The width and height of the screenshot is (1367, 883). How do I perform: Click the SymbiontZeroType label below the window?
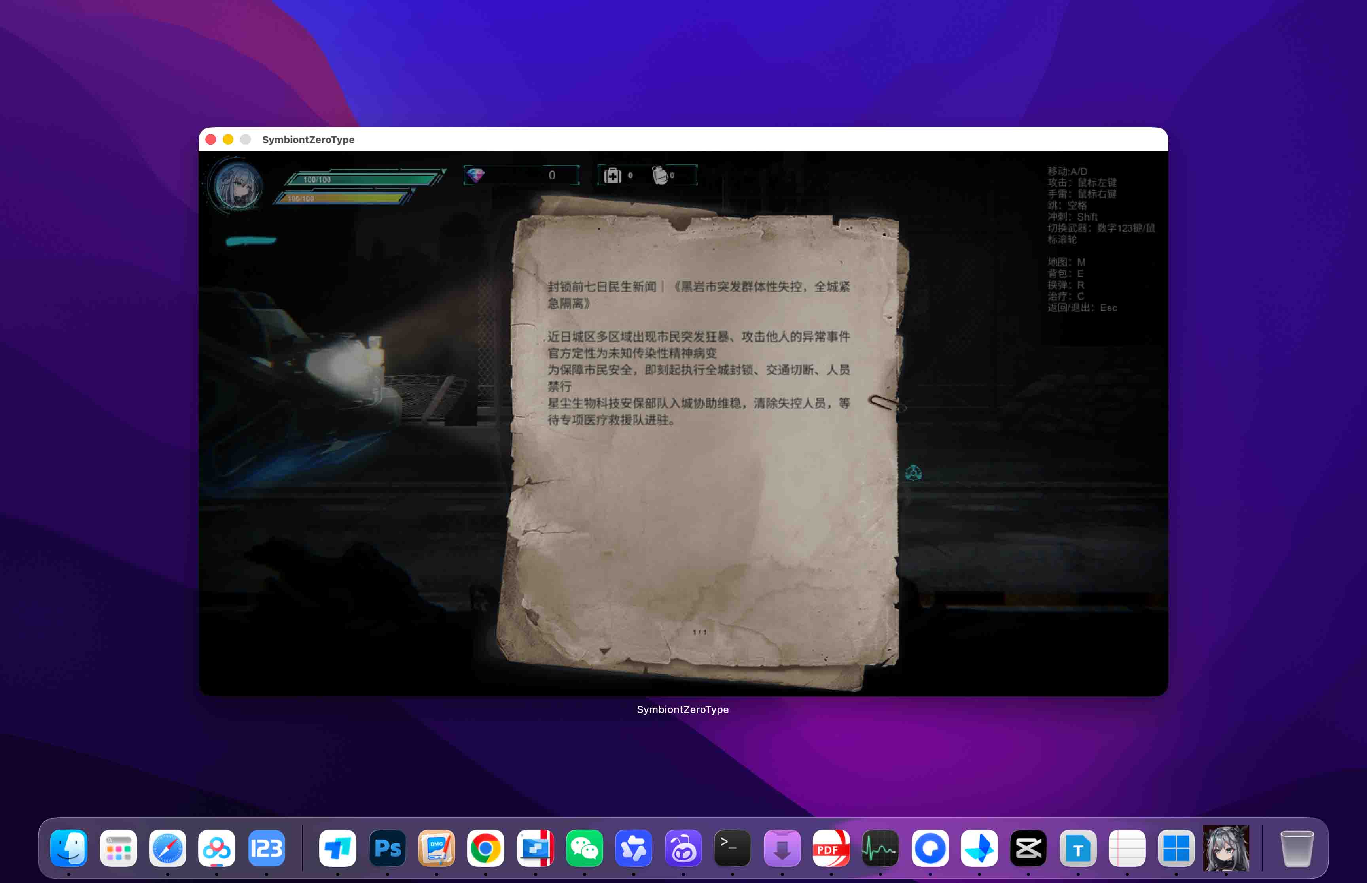(683, 709)
